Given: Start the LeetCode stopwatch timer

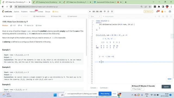Looking at the screenshot, I should click(x=90, y=11).
